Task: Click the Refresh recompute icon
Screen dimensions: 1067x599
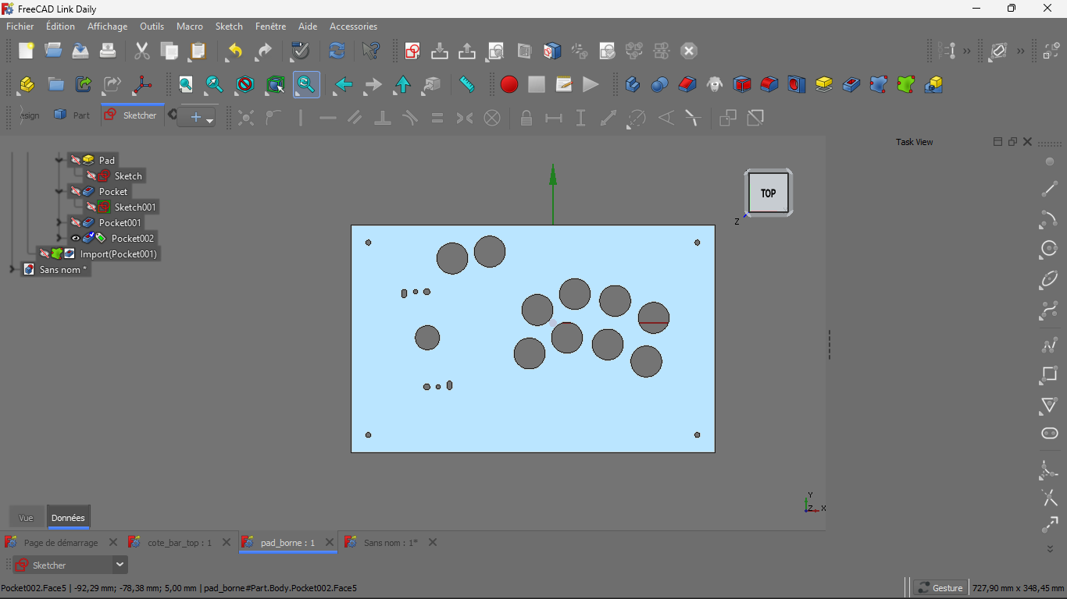Action: 337,51
